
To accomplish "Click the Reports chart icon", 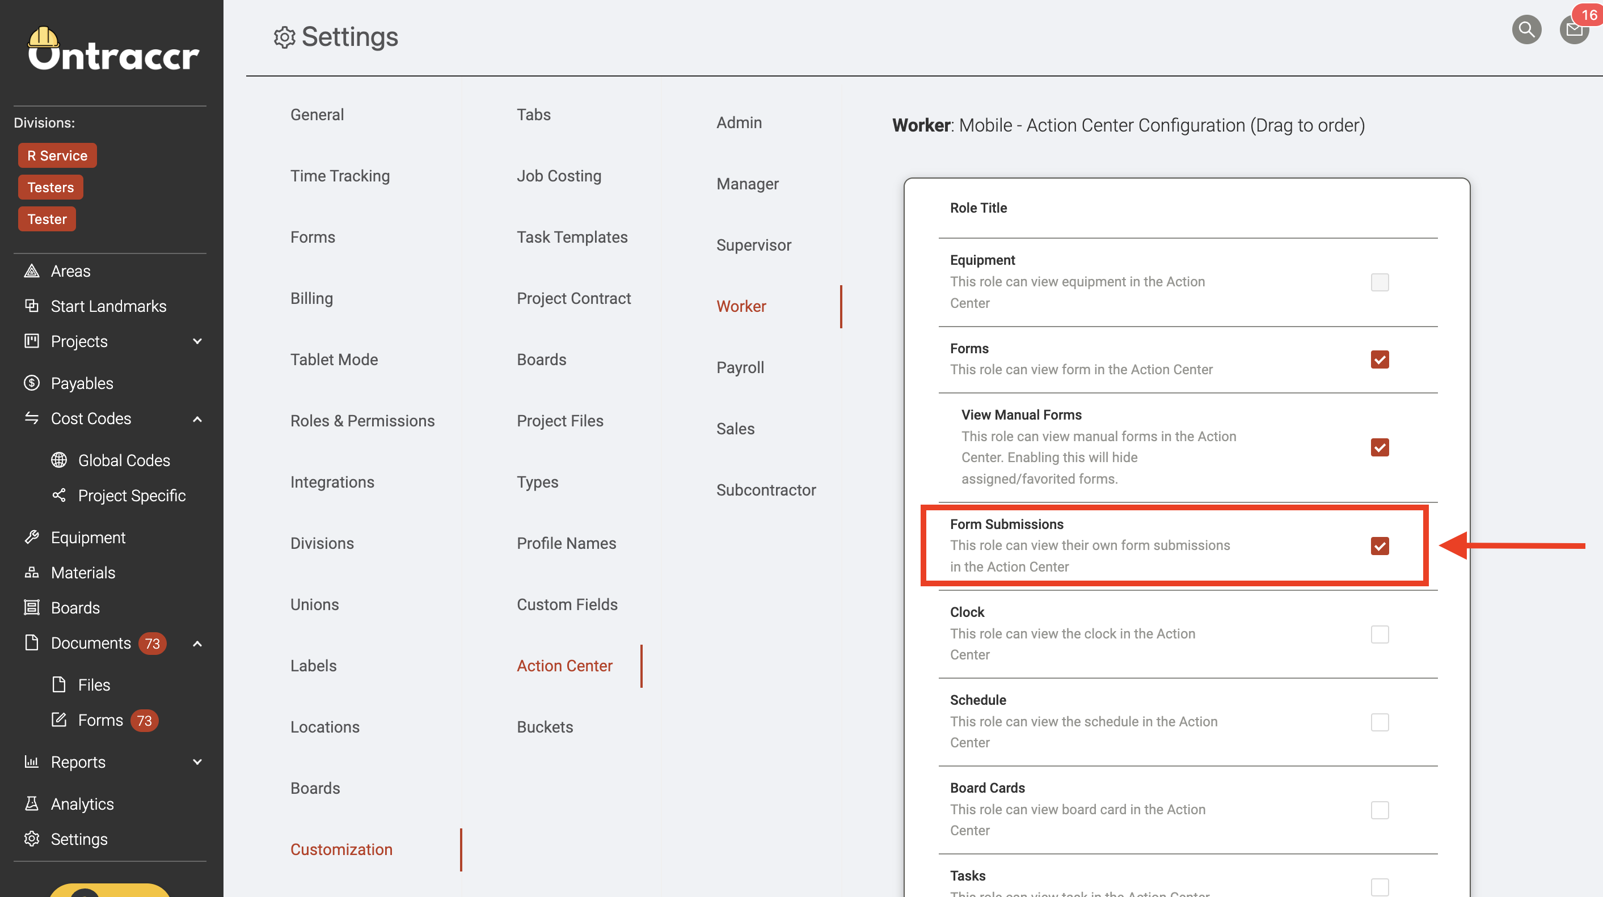I will 32,762.
